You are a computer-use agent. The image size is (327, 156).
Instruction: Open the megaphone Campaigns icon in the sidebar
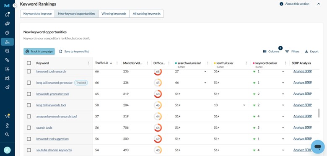(x=7, y=23)
